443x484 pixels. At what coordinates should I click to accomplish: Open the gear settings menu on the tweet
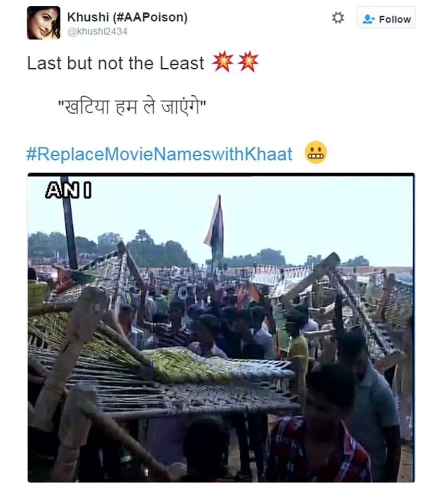point(338,18)
